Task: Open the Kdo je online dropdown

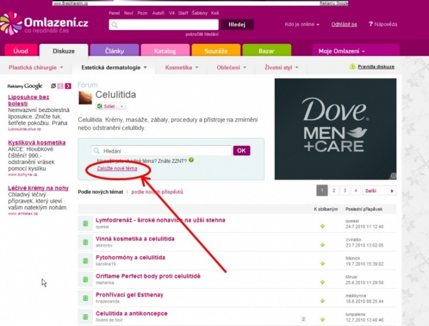Action: pyautogui.click(x=302, y=25)
